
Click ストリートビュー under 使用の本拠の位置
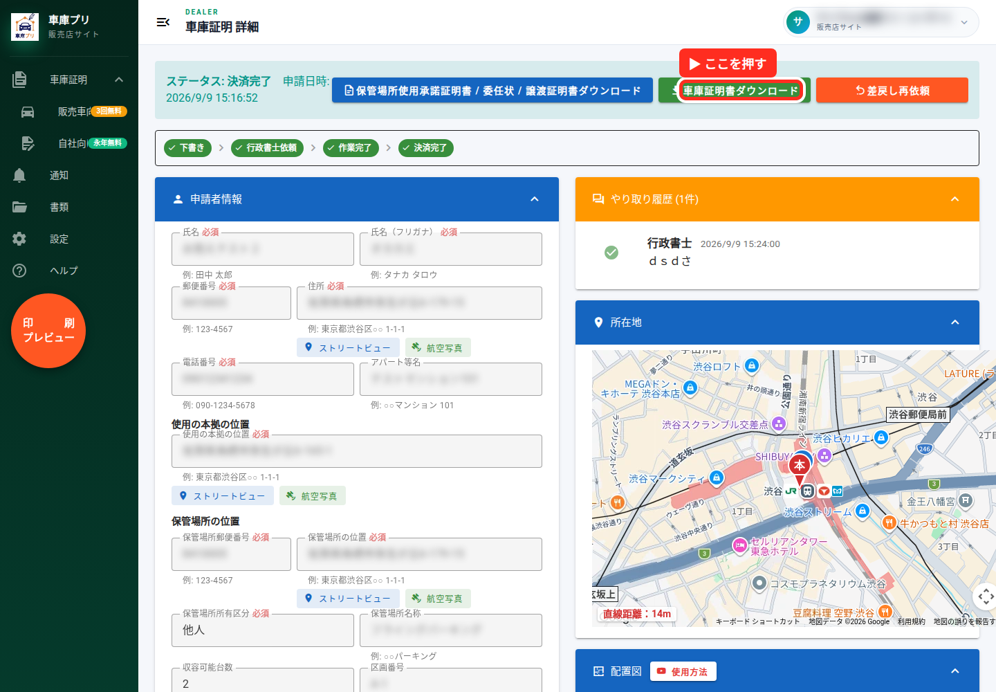click(x=223, y=495)
